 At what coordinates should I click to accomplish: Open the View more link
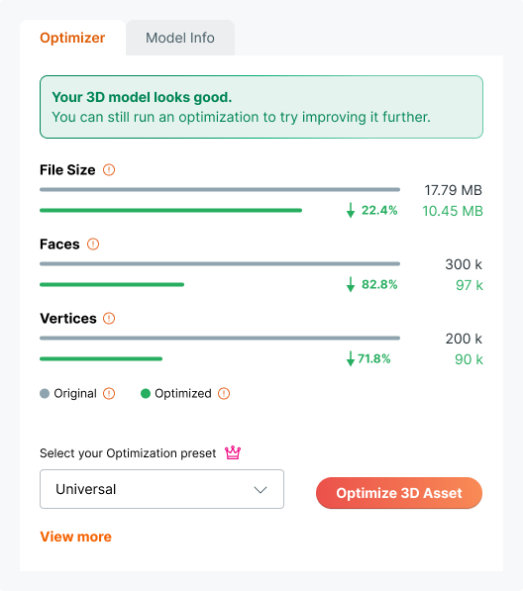pos(76,537)
